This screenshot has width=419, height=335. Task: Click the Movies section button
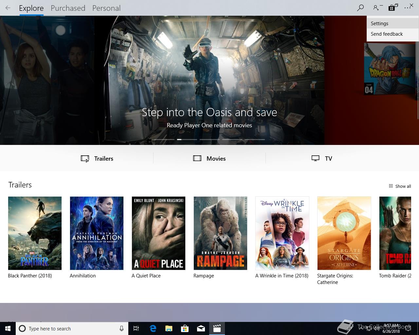[209, 158]
